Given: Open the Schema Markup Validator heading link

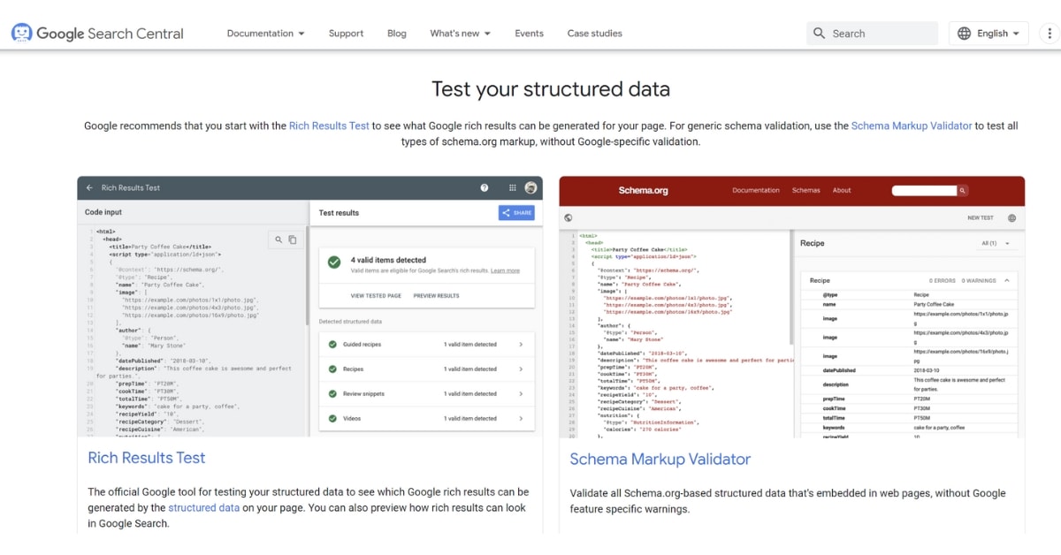Looking at the screenshot, I should coord(660,459).
